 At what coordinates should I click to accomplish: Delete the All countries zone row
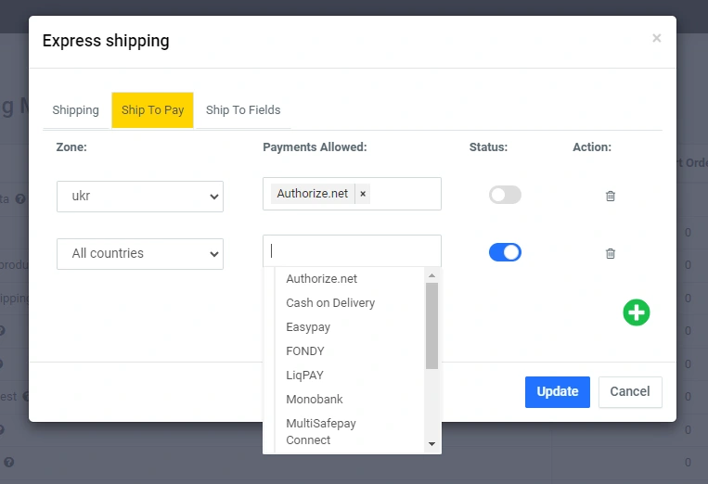[610, 253]
